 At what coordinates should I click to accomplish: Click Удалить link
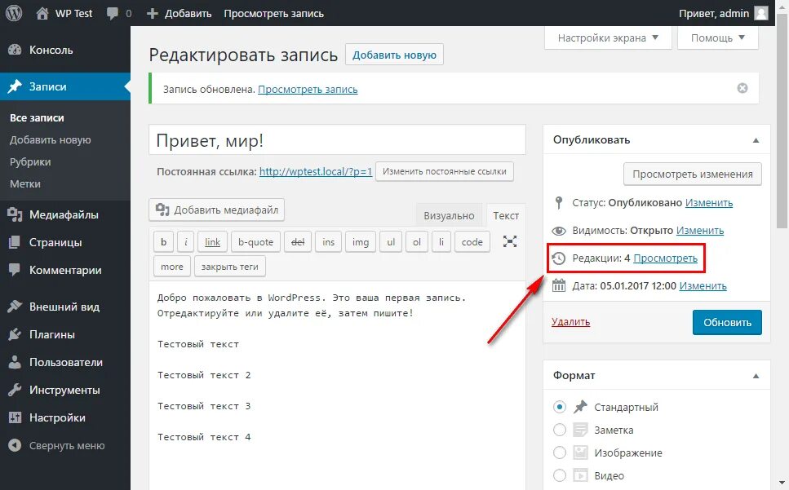coord(570,322)
